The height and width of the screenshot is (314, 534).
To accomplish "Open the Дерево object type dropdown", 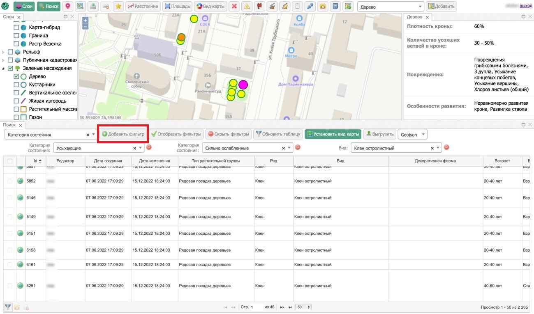I will coord(420,7).
